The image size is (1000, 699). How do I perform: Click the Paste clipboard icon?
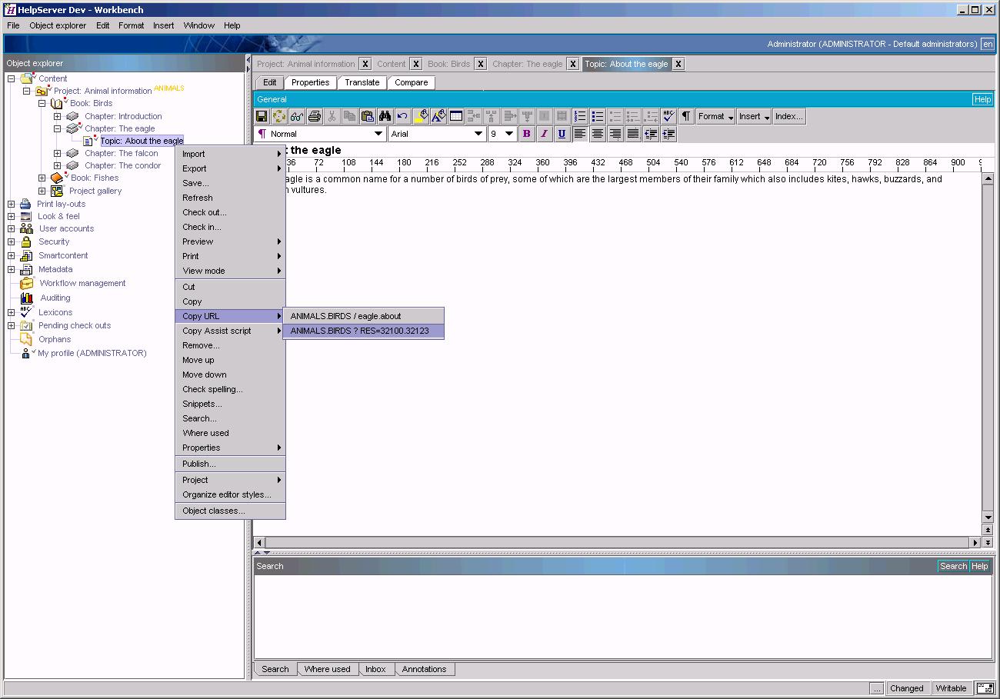point(368,115)
